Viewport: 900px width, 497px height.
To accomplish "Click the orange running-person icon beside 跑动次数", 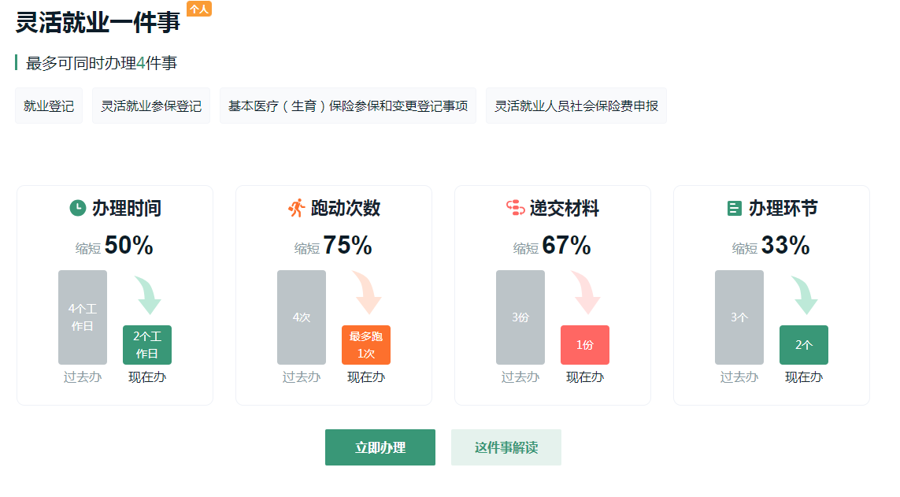I will (296, 208).
